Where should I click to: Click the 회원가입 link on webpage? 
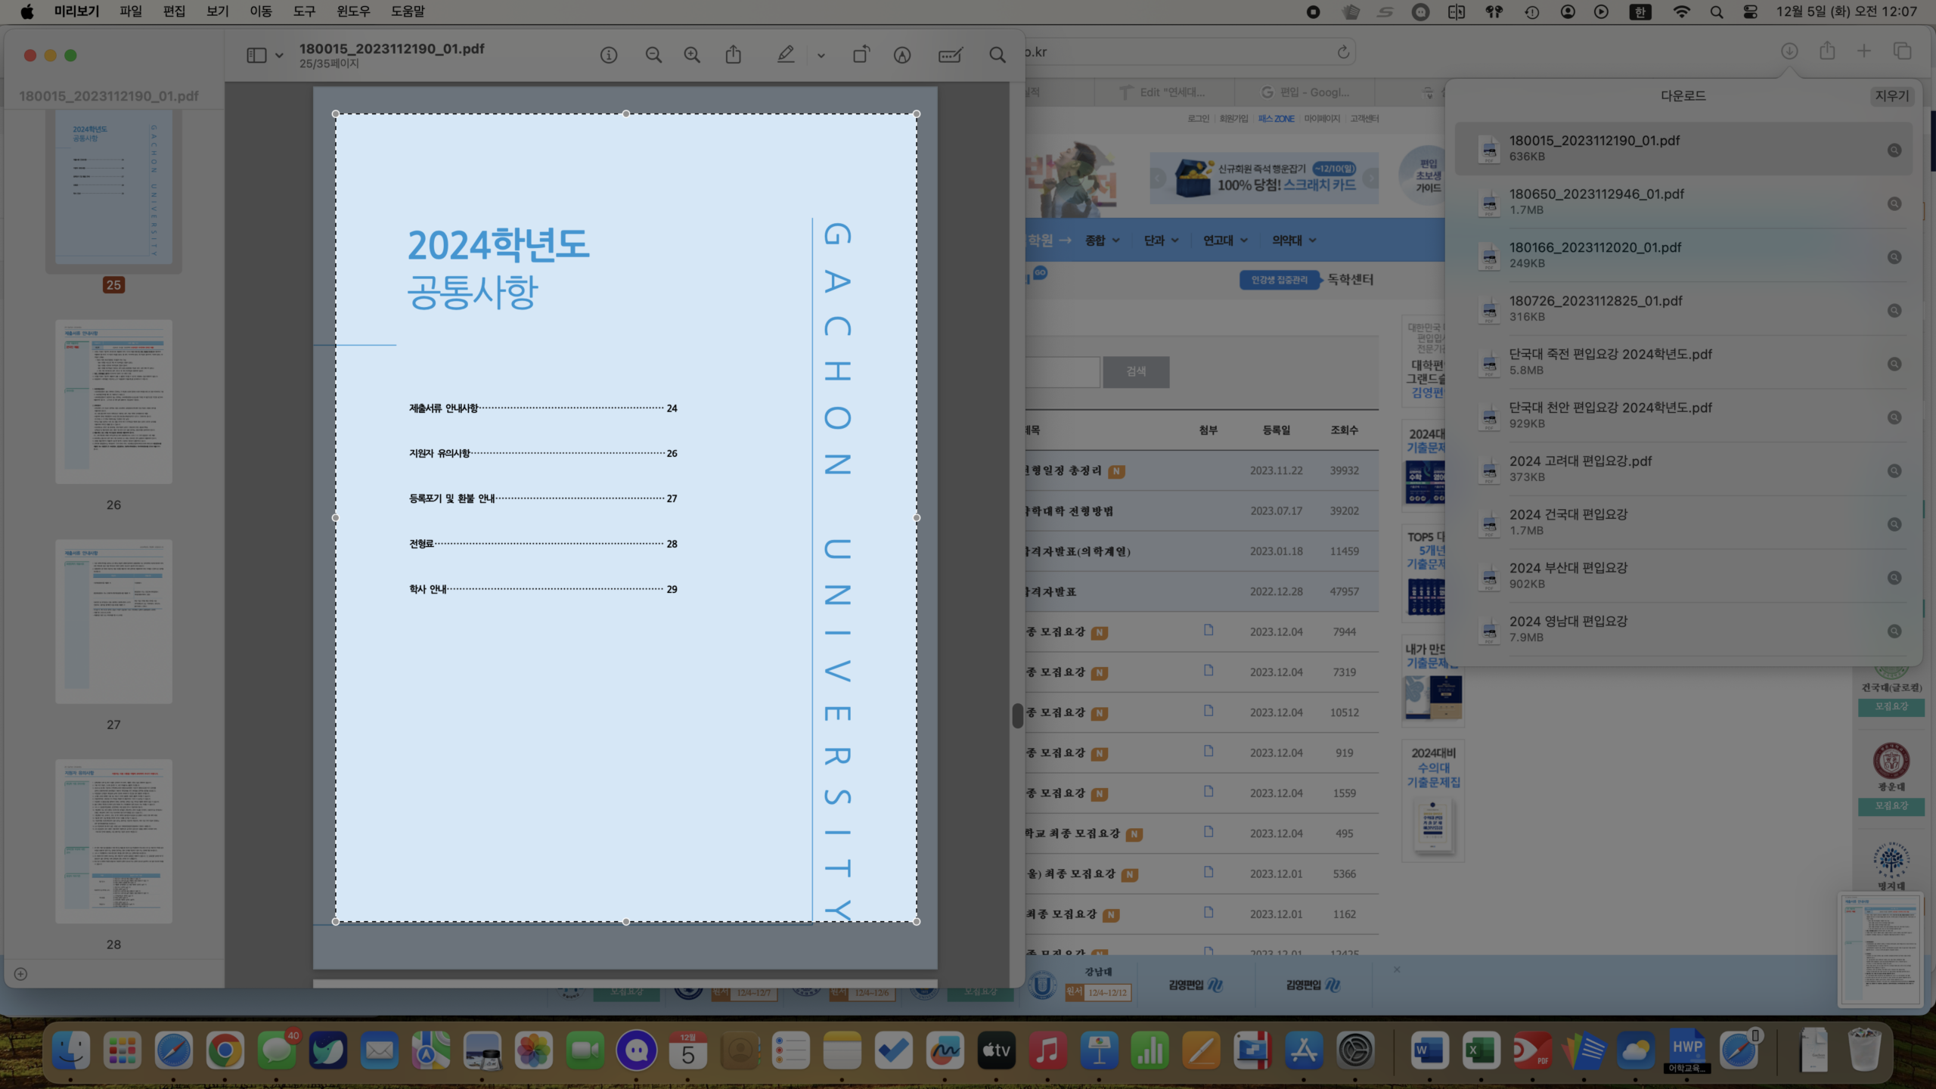coord(1234,119)
